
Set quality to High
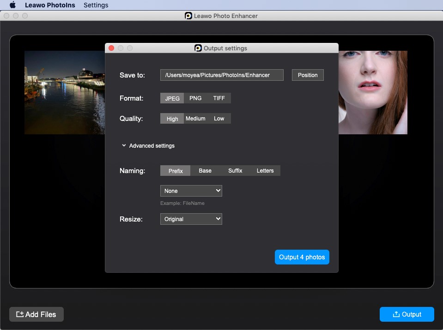[x=172, y=119]
